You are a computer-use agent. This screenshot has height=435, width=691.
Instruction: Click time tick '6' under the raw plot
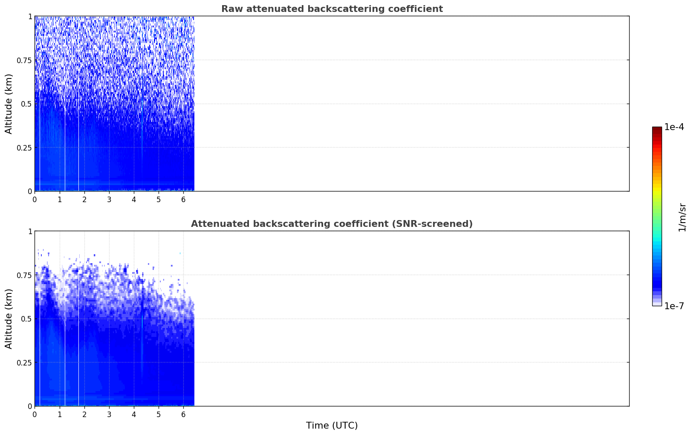(x=183, y=199)
